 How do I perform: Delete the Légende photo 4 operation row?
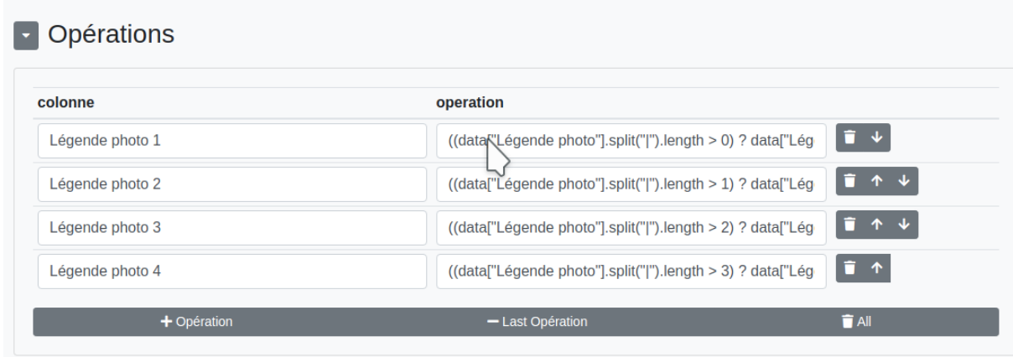[x=849, y=268]
